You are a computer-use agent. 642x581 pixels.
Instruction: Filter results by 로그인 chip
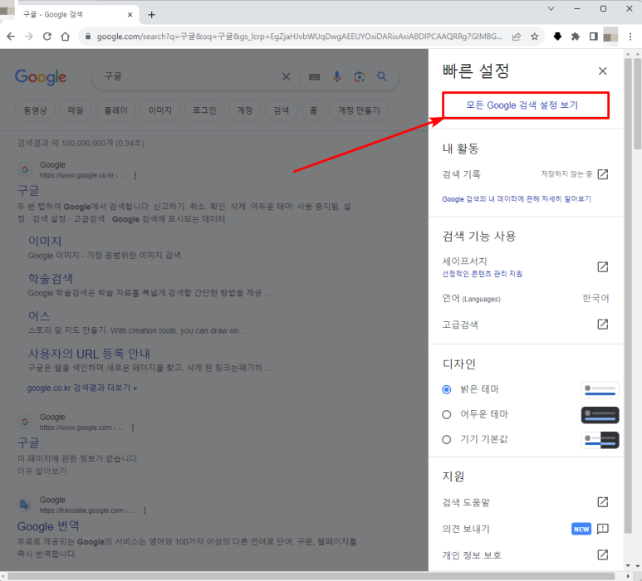[204, 110]
